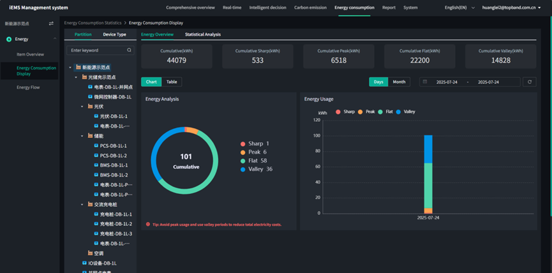Go to Energy Flow in the sidebar
The width and height of the screenshot is (552, 273).
tap(28, 87)
